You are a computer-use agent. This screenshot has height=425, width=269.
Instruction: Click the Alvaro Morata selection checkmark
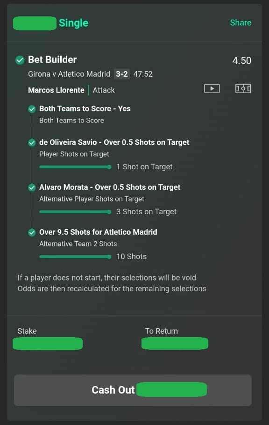coord(32,187)
